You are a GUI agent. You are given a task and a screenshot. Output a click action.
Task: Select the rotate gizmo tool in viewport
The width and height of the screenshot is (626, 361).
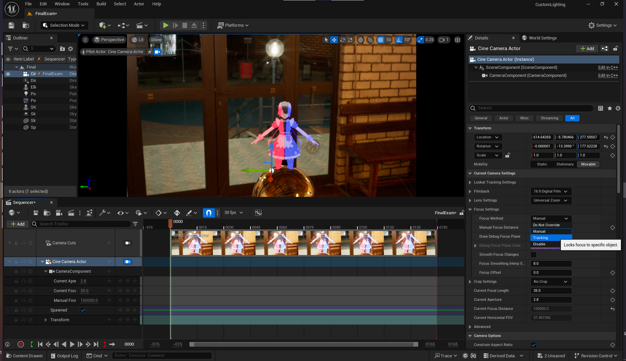(342, 40)
